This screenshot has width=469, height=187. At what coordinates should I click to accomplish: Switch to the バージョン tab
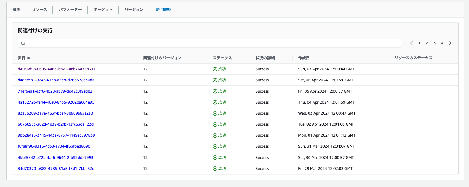(x=134, y=9)
